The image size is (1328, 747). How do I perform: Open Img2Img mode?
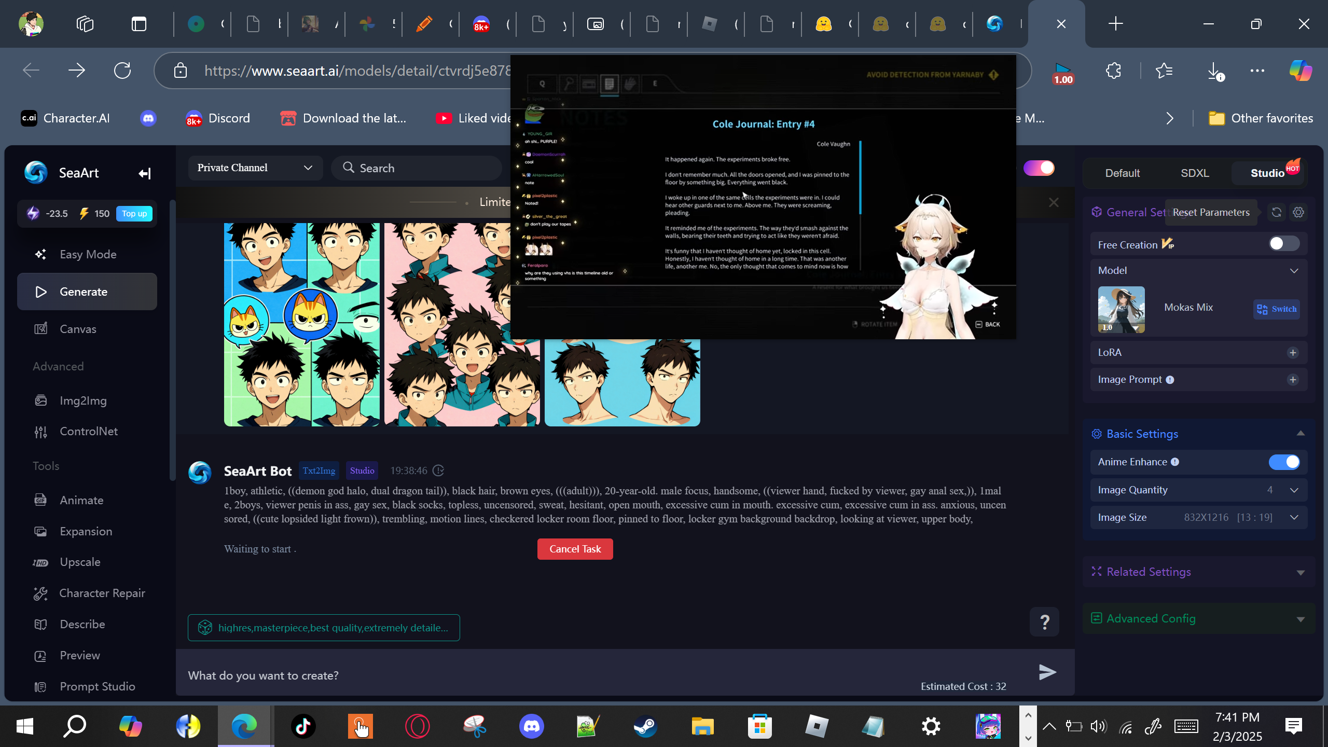[87, 400]
